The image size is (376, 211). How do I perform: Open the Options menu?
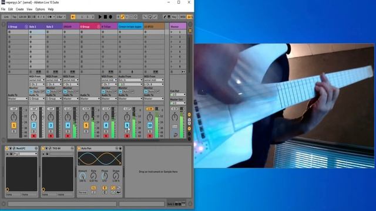tap(40, 9)
